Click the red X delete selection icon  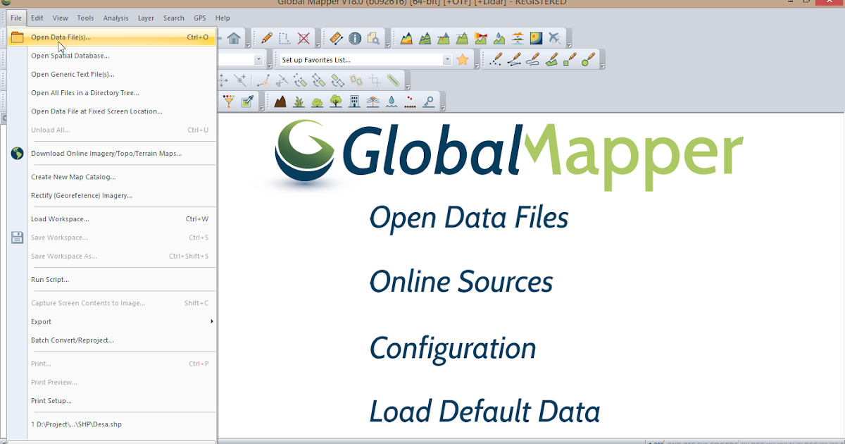pos(303,38)
